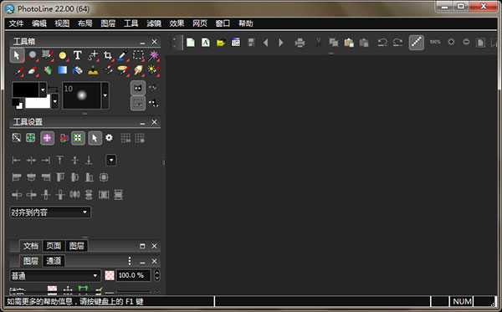
Task: Open the layers panel three-dot options menu
Action: pyautogui.click(x=130, y=261)
